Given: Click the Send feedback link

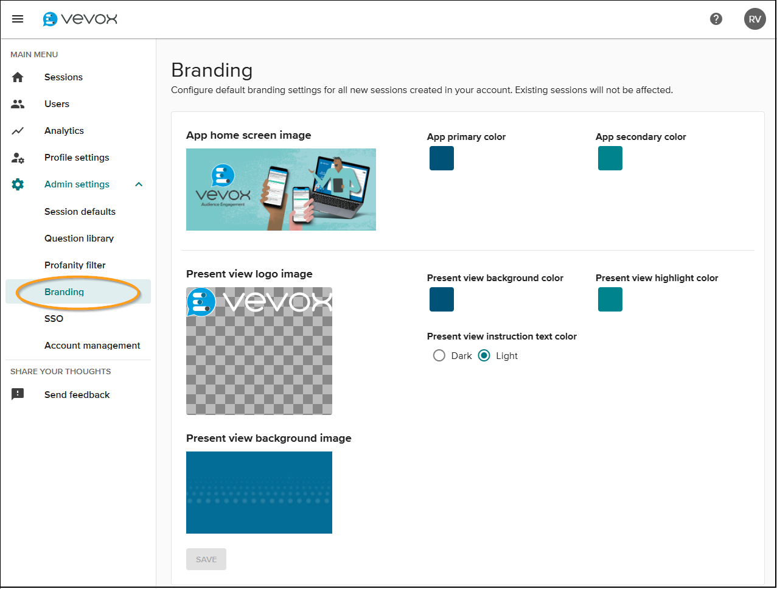Looking at the screenshot, I should (x=77, y=395).
